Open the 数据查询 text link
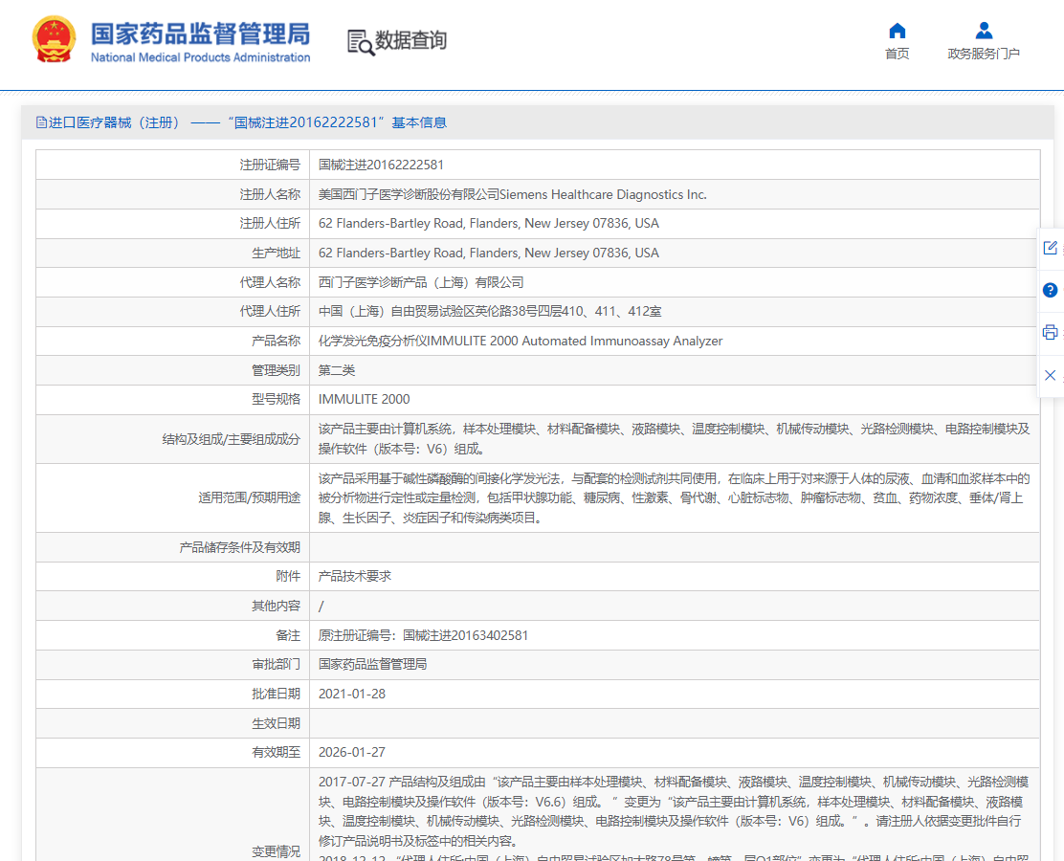The image size is (1064, 861). (x=411, y=41)
